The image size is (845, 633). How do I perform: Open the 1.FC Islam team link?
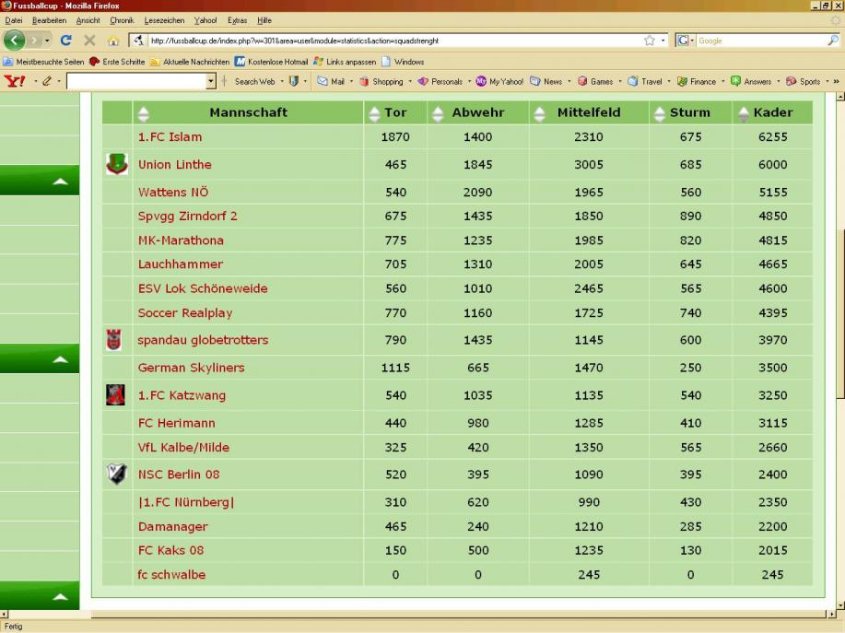point(170,137)
